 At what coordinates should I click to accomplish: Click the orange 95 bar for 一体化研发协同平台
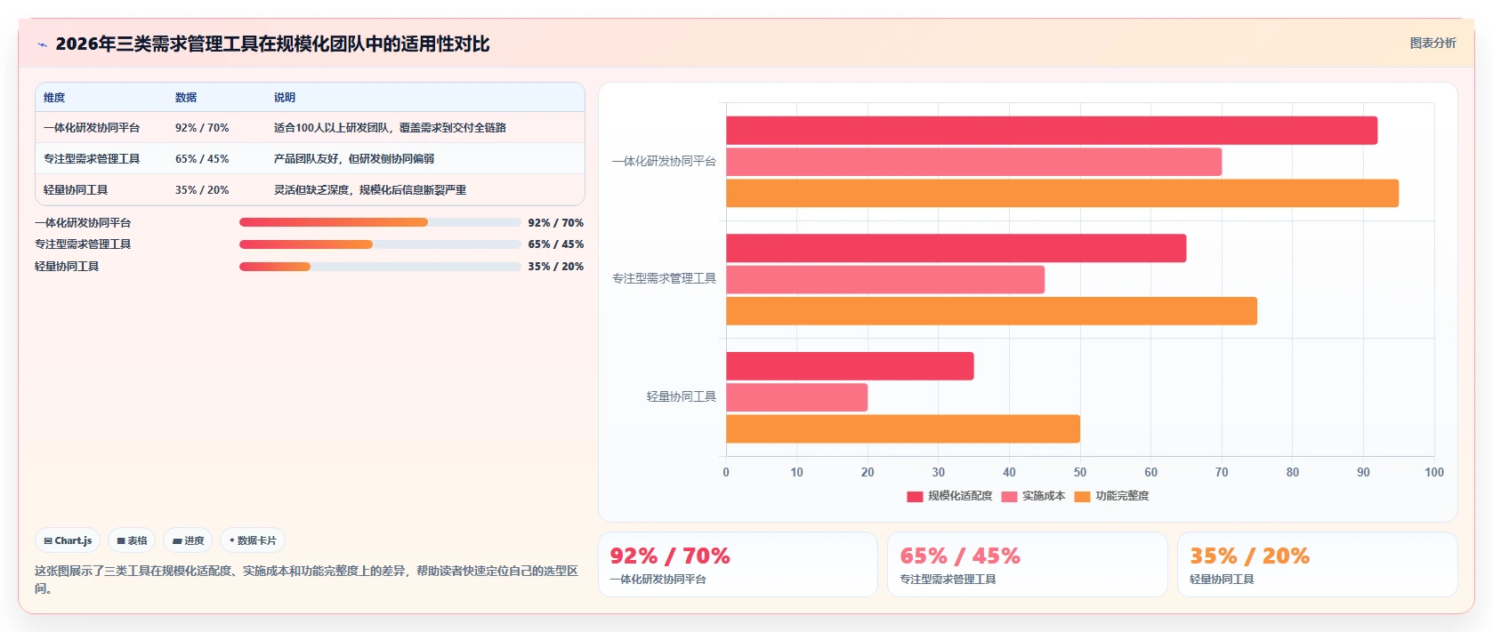click(x=1062, y=194)
